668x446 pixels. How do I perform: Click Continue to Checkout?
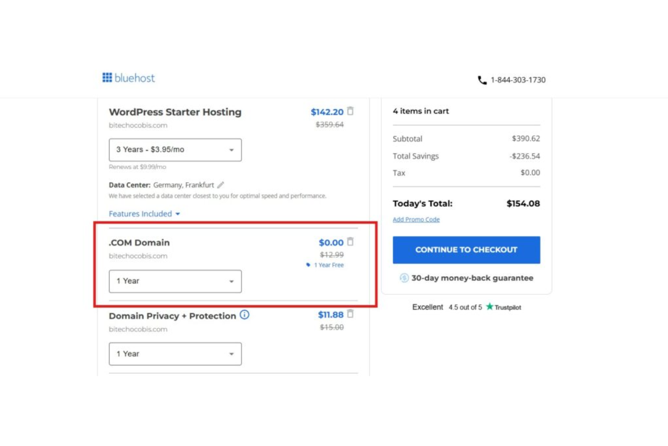pyautogui.click(x=466, y=249)
